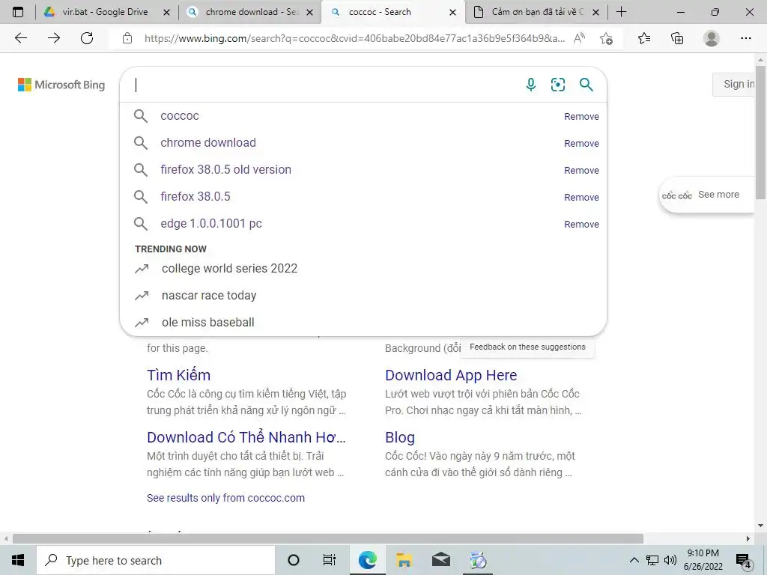This screenshot has width=767, height=575.
Task: Open Edge Settings and more menu
Action: pos(745,38)
